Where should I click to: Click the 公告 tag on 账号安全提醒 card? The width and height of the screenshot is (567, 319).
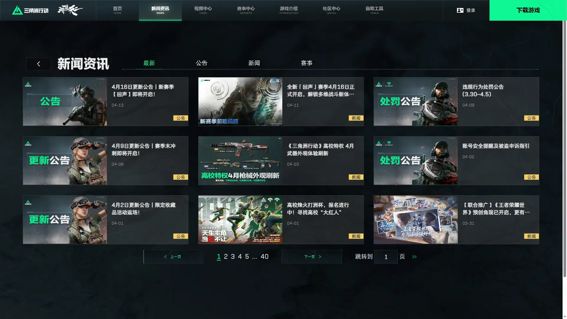531,177
